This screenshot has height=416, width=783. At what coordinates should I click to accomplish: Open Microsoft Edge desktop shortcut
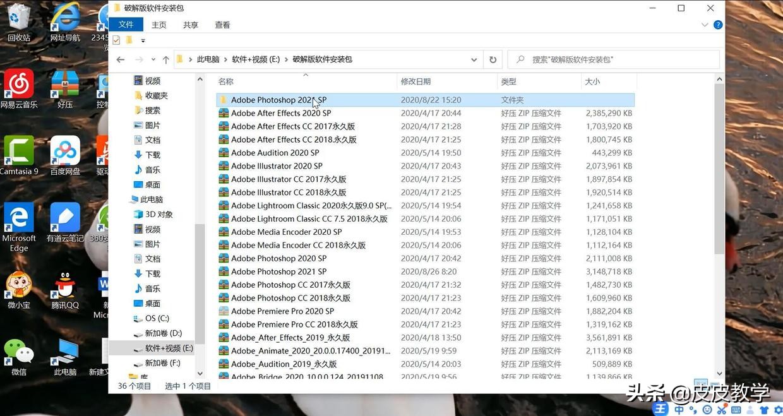tap(19, 227)
